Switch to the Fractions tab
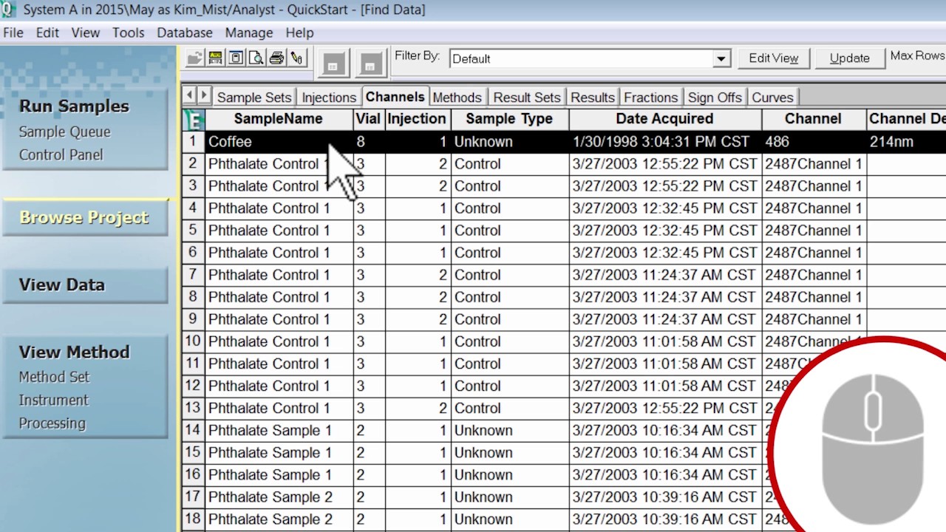 pos(650,98)
